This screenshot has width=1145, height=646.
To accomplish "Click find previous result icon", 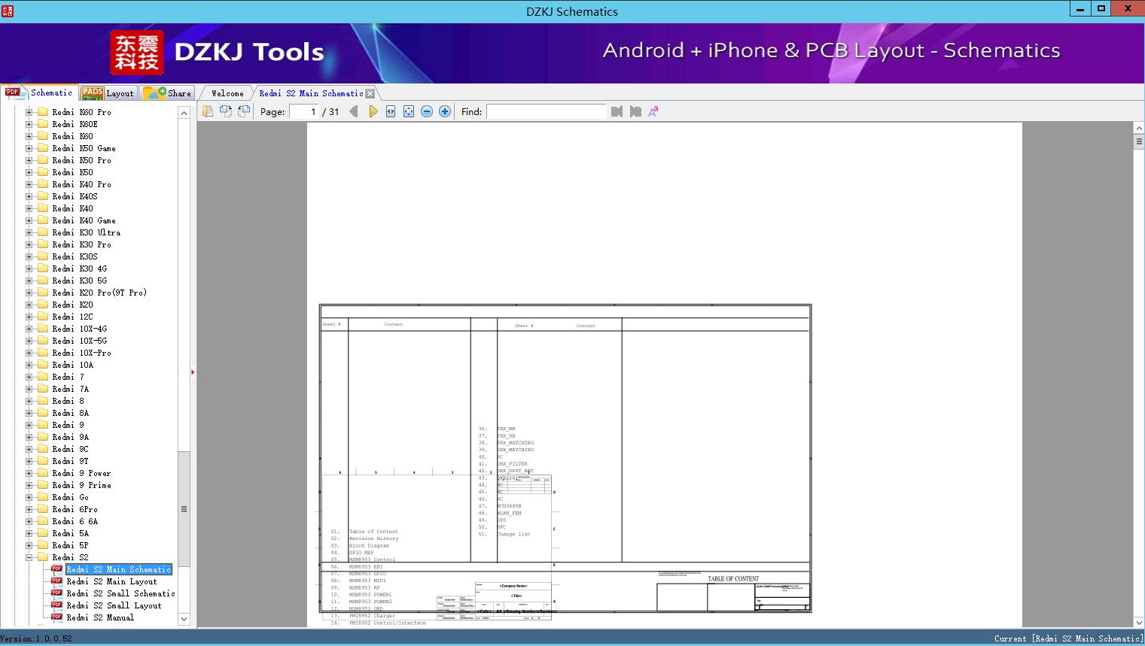I will 617,111.
